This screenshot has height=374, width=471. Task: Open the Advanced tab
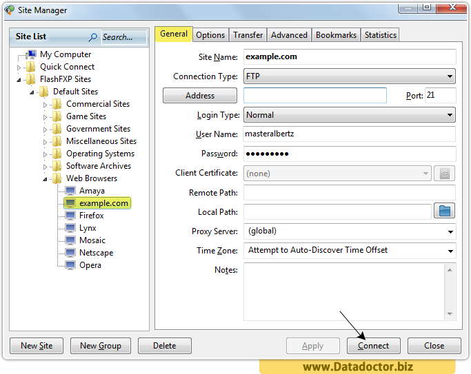289,35
